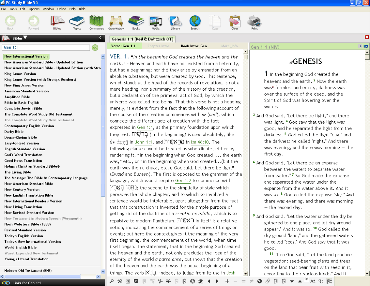Click the A± font size icon
370x286 pixels.
(313, 281)
